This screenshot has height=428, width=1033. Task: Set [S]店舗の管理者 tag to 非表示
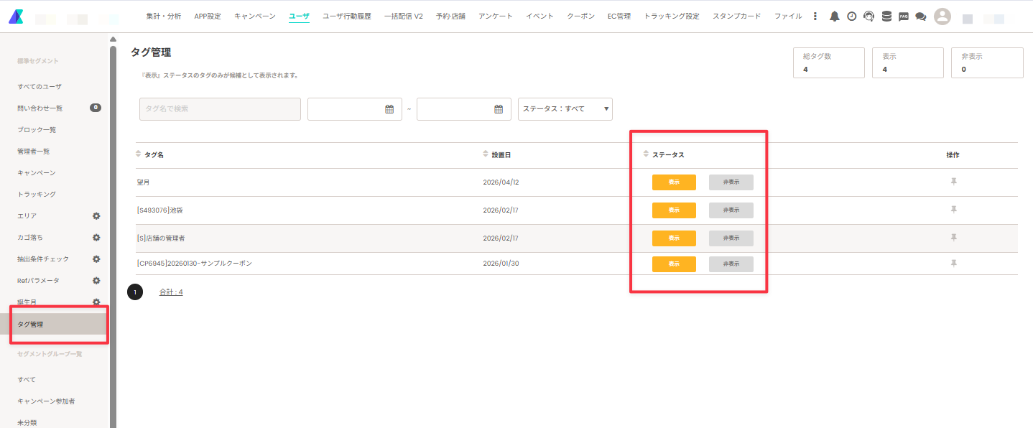click(731, 238)
